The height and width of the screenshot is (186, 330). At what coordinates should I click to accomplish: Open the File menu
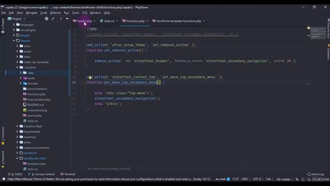[x=4, y=13]
